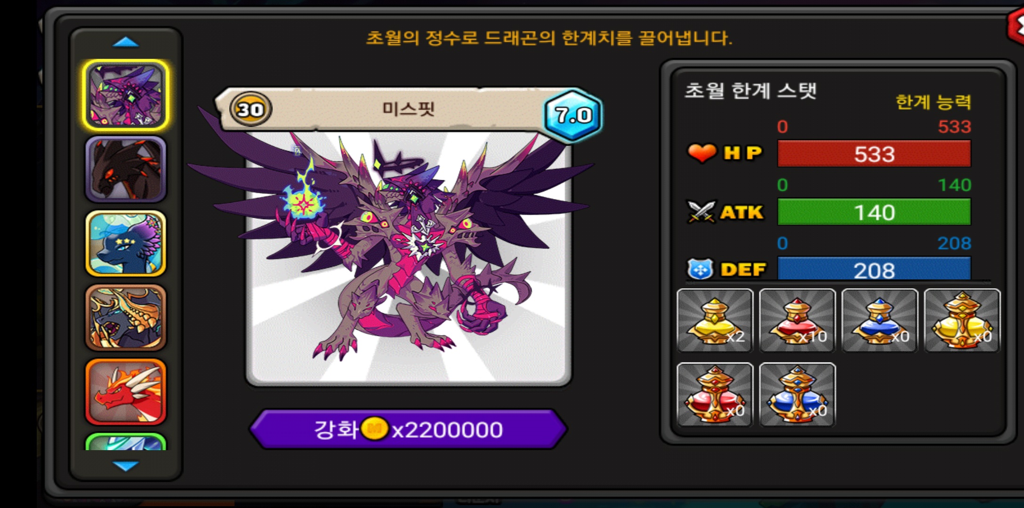Select the red potion with x10 count
Screen dimensions: 1024x508
(x=797, y=320)
